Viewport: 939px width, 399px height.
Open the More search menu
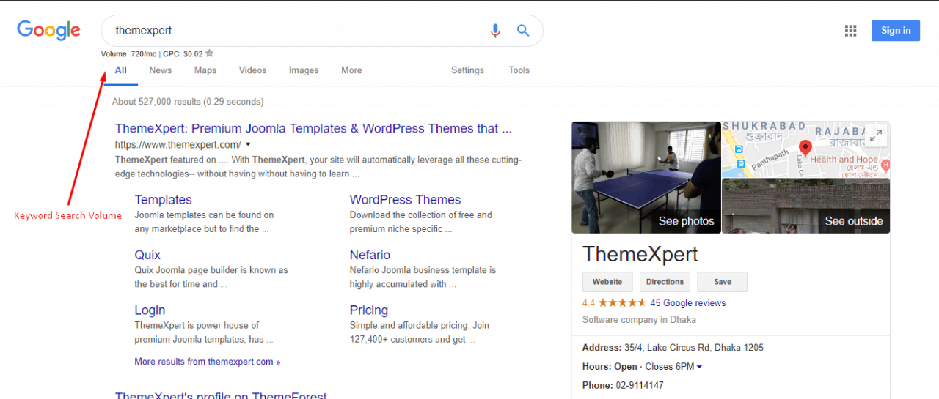coord(351,70)
